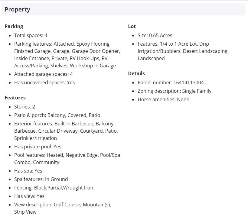Click the View description entry
The image size is (248, 223).
click(x=63, y=208)
